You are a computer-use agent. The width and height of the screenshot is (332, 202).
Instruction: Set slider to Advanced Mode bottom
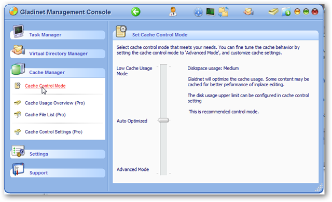click(x=163, y=173)
